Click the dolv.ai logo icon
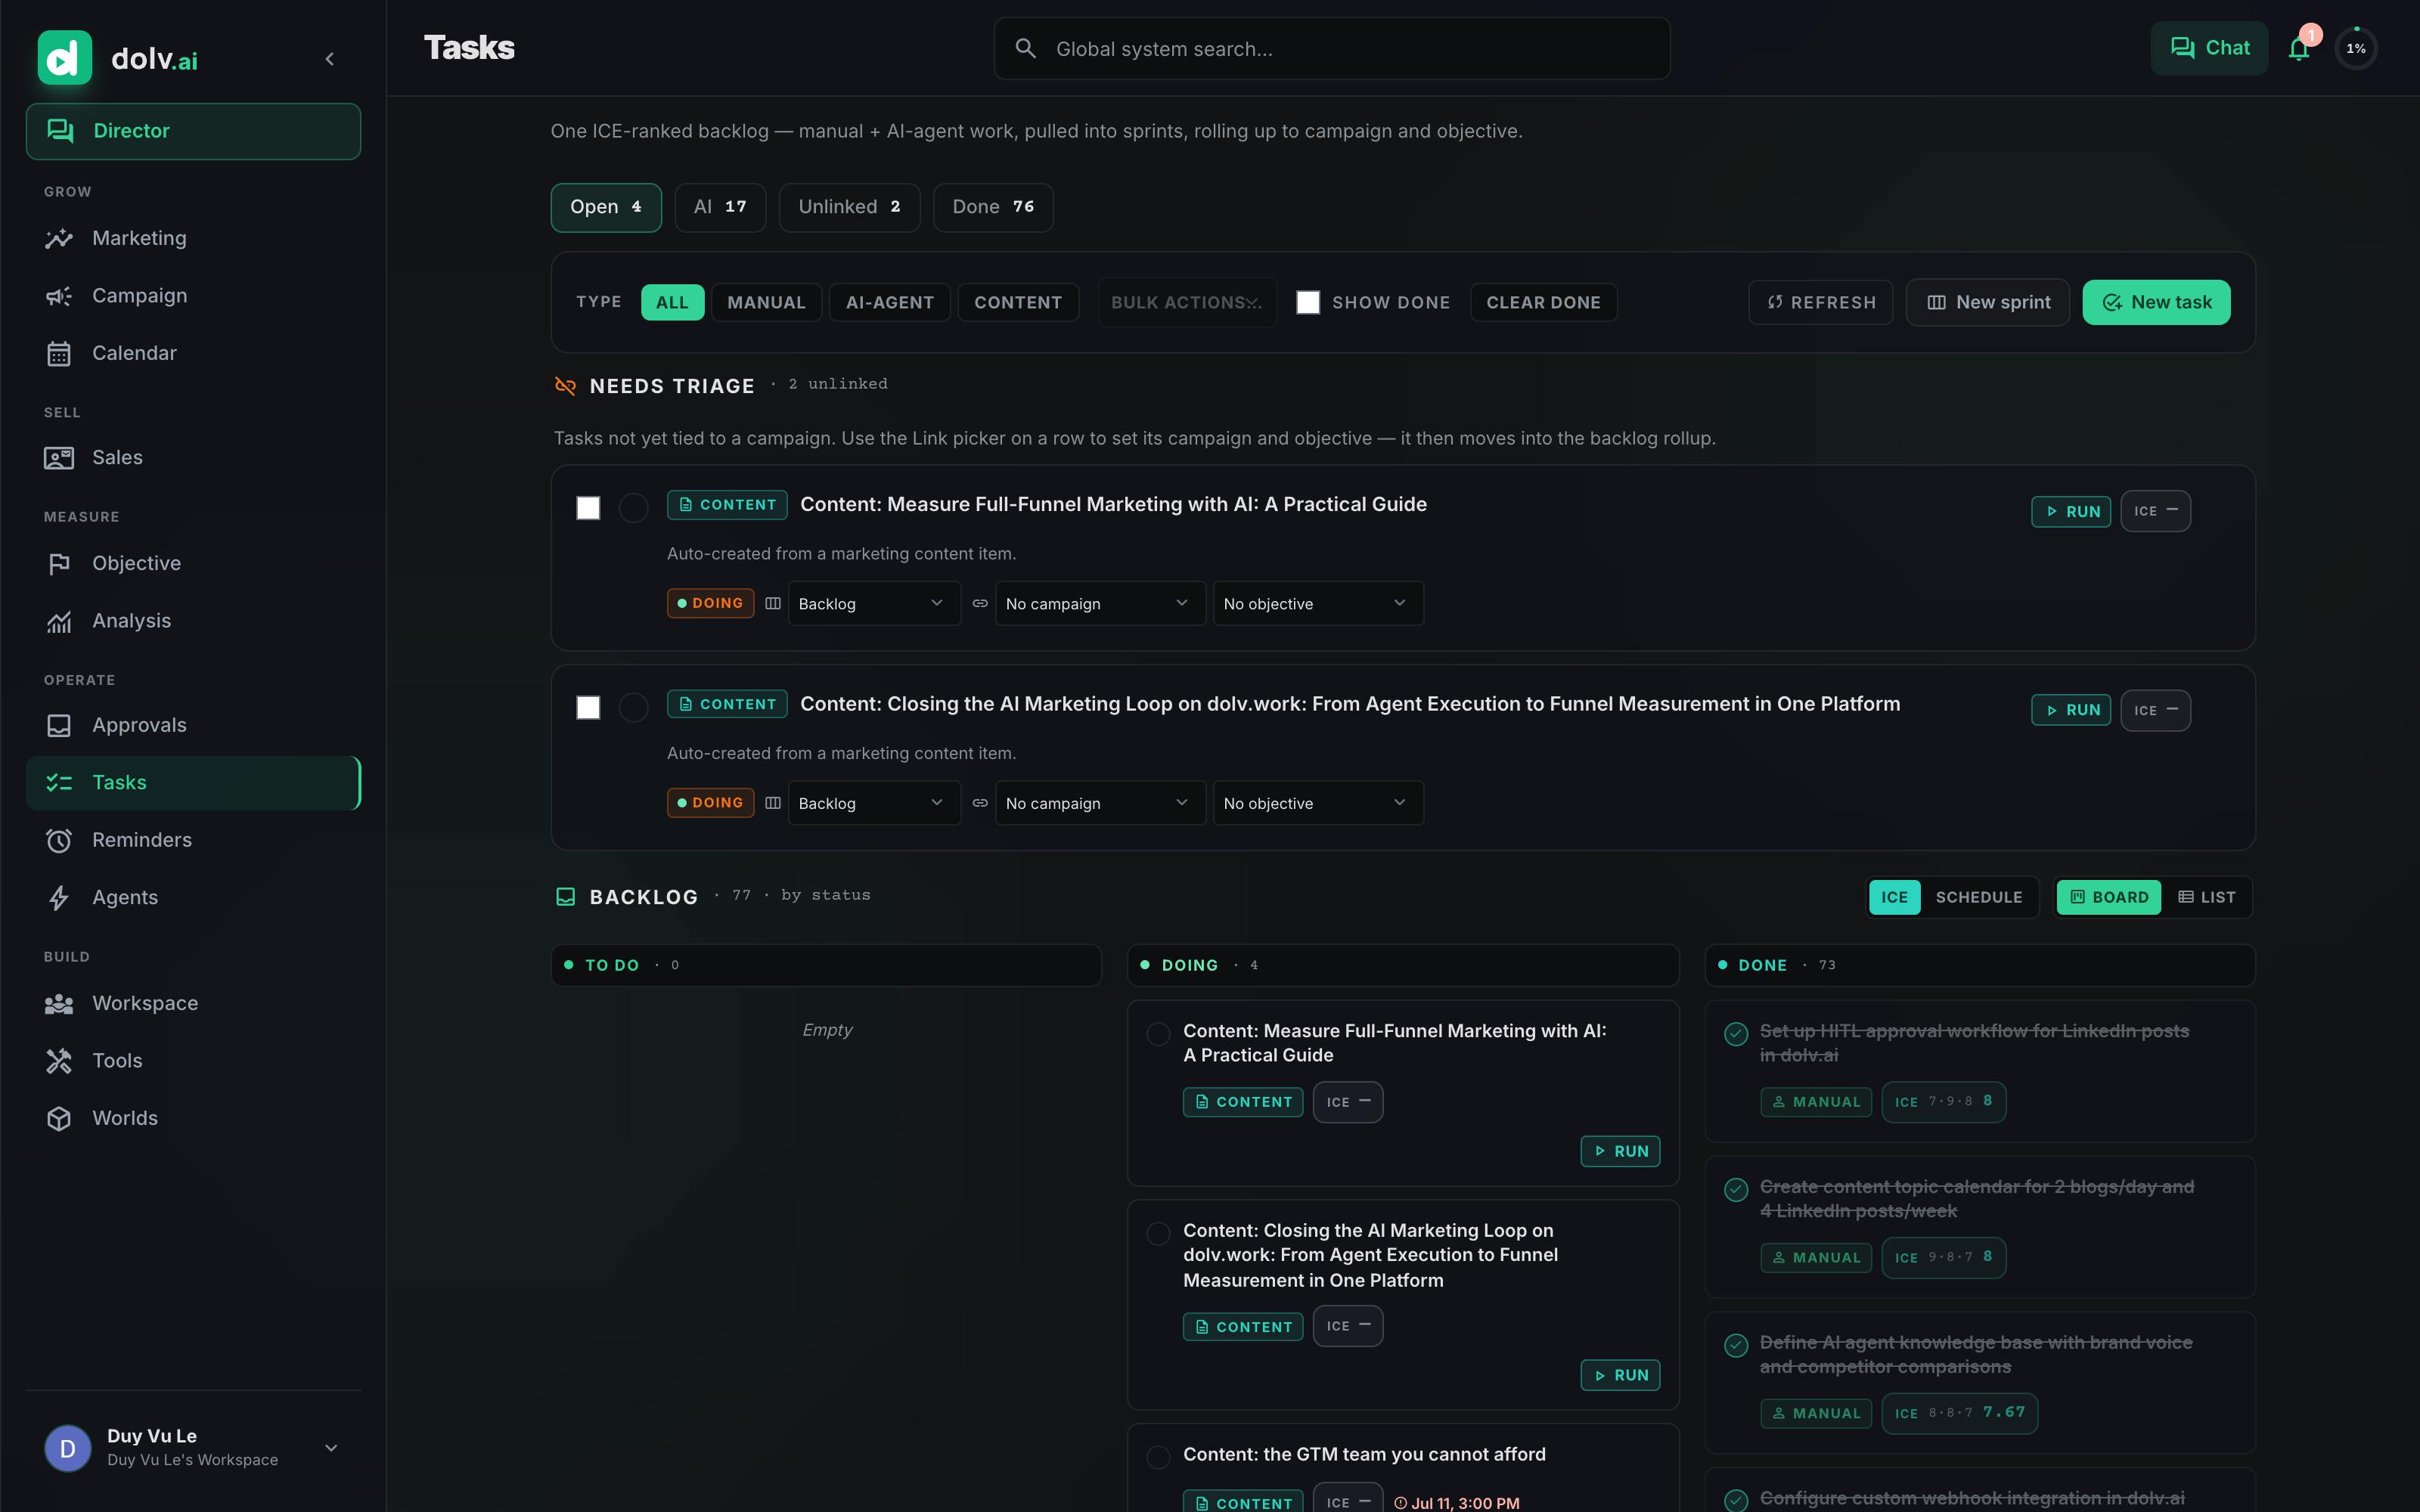2420x1512 pixels. pyautogui.click(x=64, y=58)
